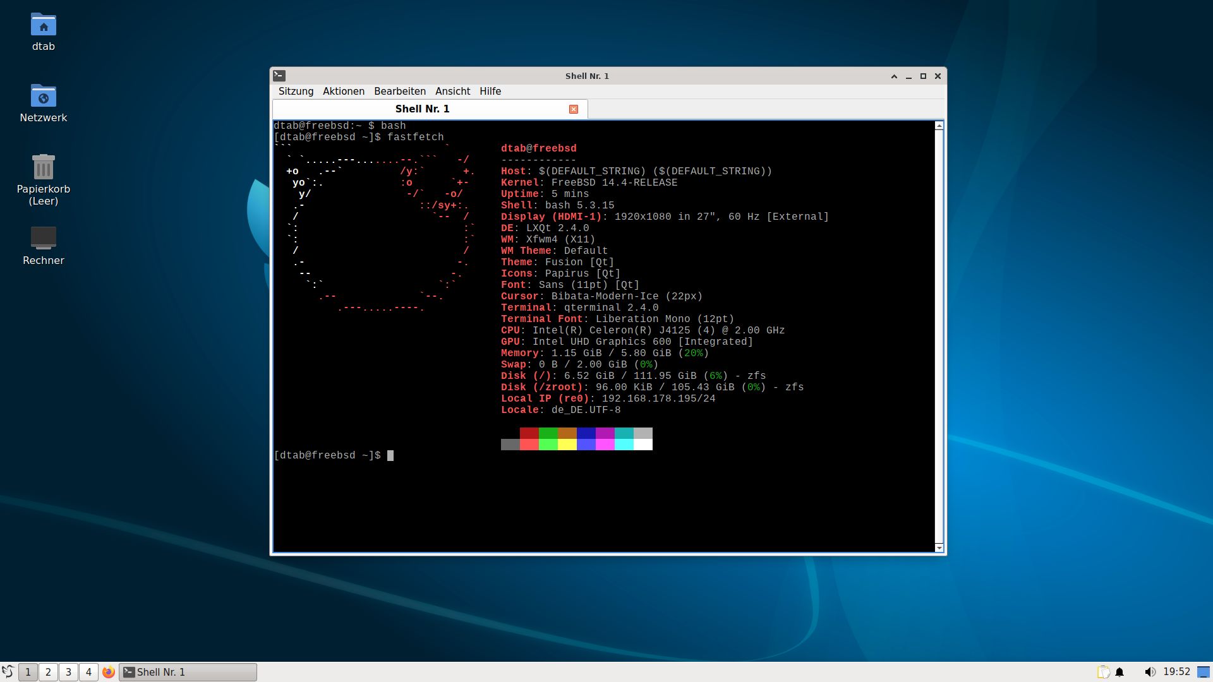Click the white swatch in bottom color row
This screenshot has height=682, width=1213.
click(x=643, y=445)
